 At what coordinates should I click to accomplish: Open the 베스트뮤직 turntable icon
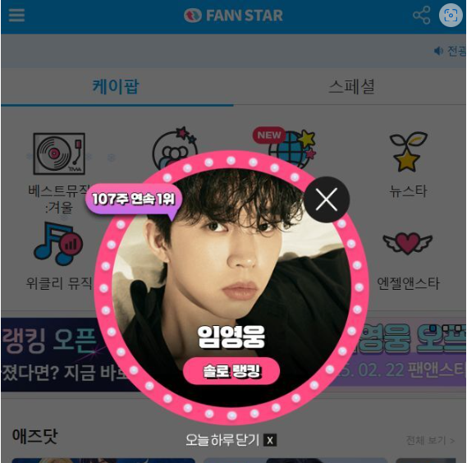click(x=59, y=154)
